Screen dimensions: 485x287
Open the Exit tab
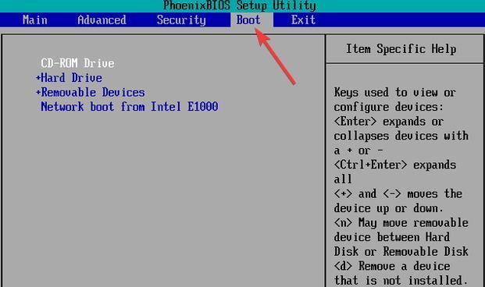pyautogui.click(x=303, y=20)
